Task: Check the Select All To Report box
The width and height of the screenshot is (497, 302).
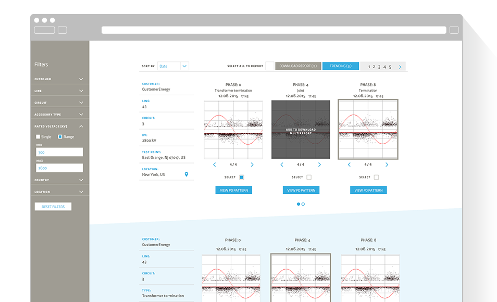Action: pyautogui.click(x=270, y=66)
